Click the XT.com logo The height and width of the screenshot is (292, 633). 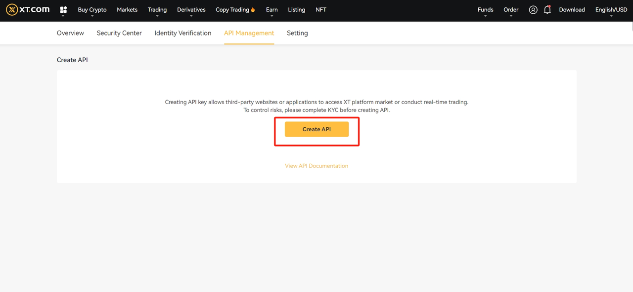click(x=28, y=10)
